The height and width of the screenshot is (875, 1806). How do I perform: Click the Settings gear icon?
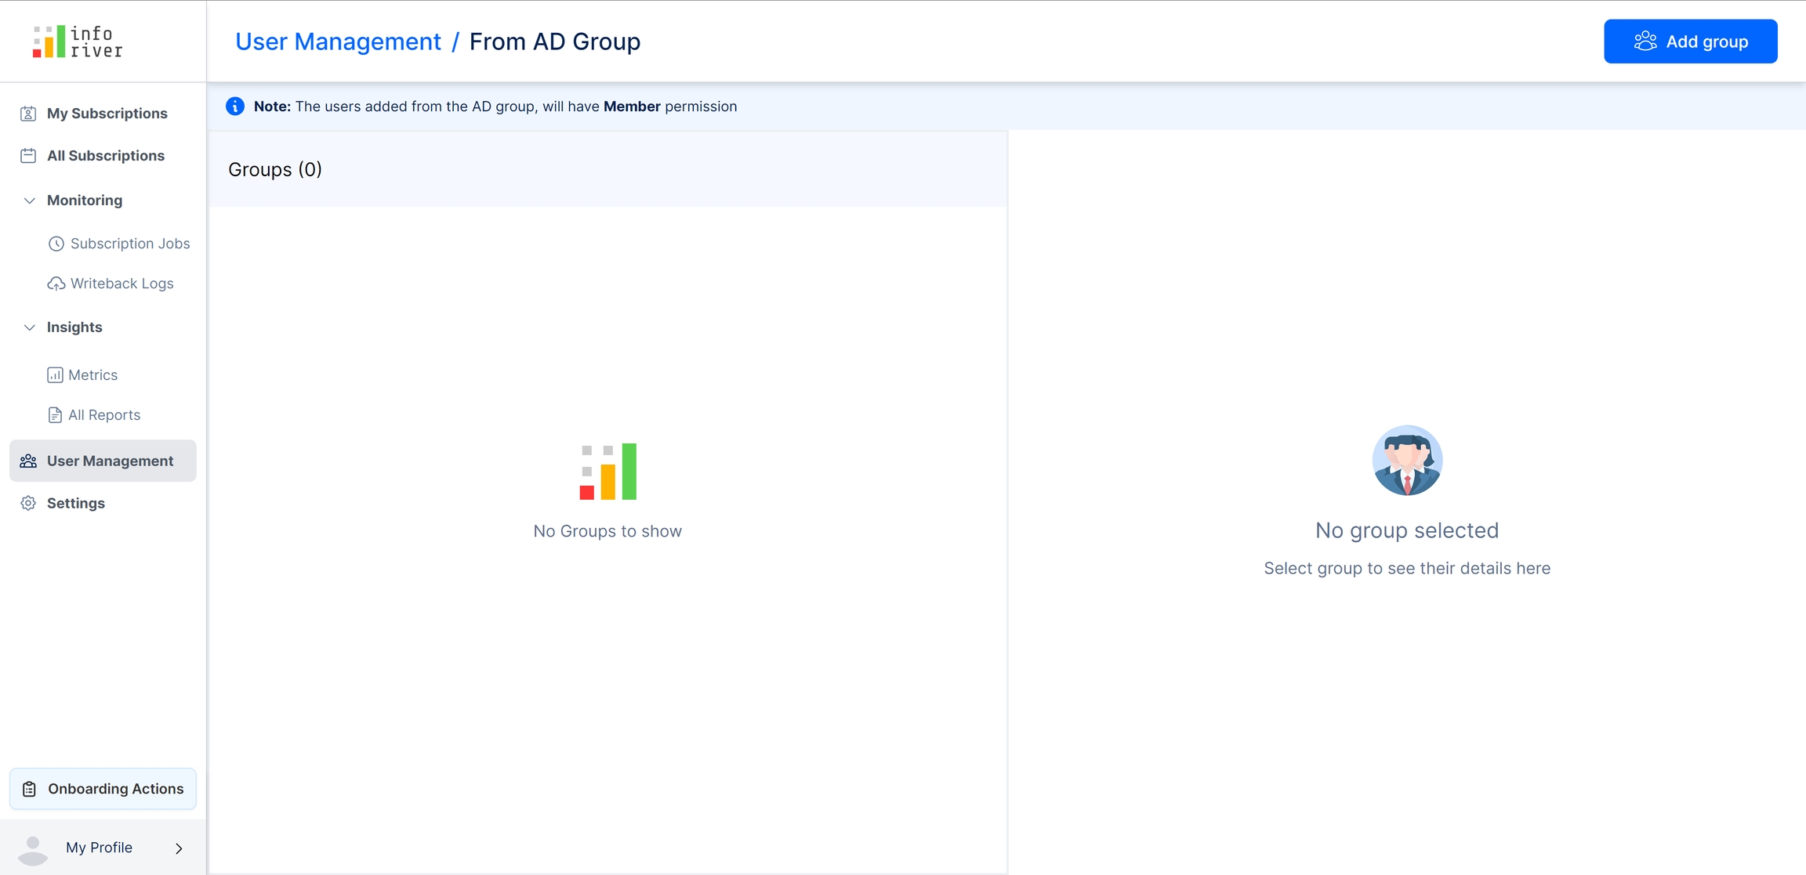coord(28,503)
